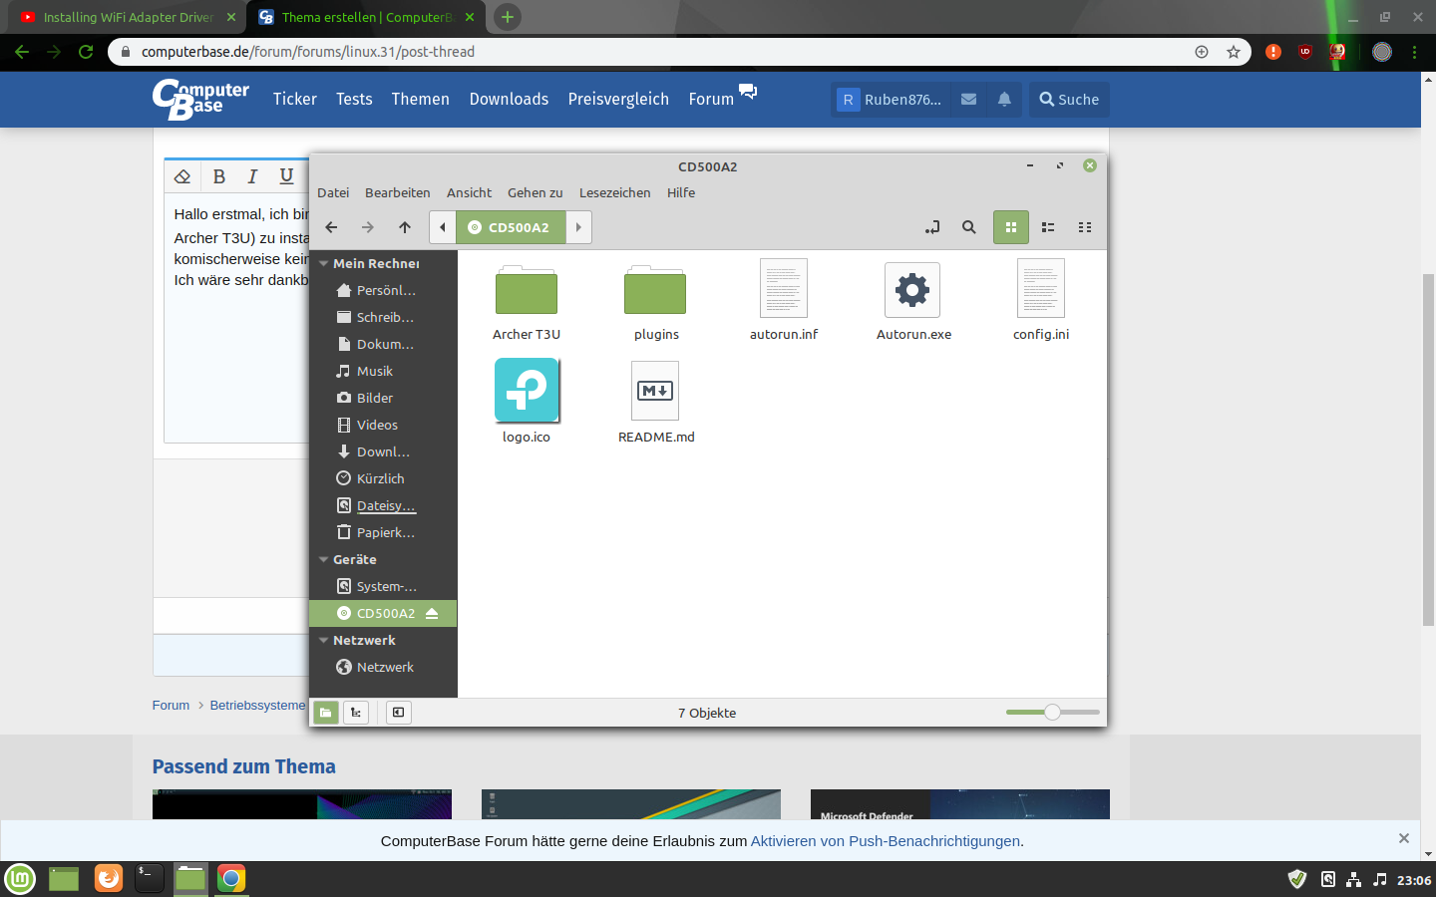Select the Autorun.exe file
The width and height of the screenshot is (1436, 897).
[x=913, y=301]
